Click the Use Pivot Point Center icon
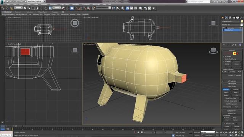Screen dimensions: 244x137 (63, 8)
